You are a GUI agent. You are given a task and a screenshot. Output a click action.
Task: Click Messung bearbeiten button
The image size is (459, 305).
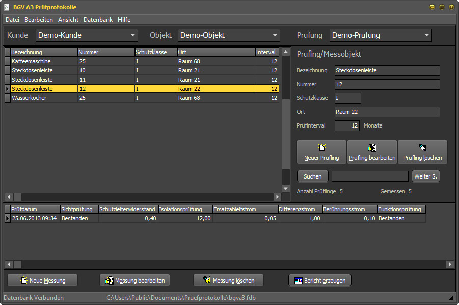coord(134,280)
